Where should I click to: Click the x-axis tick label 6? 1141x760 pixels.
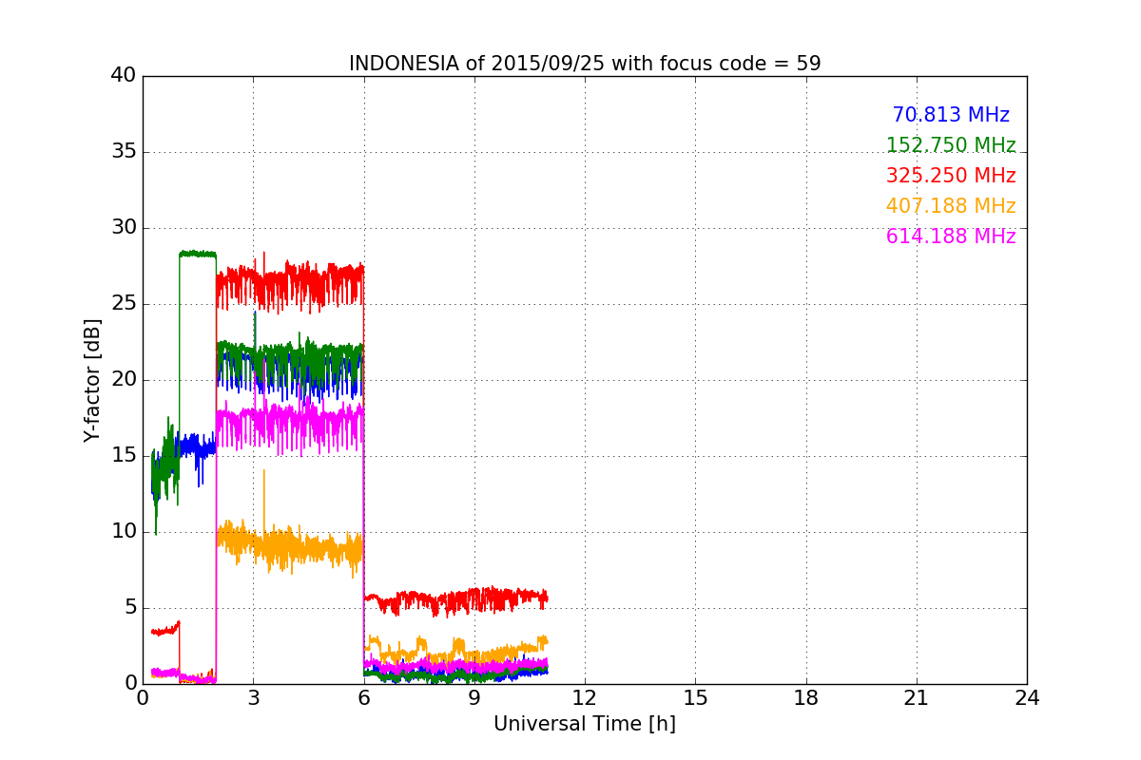click(x=364, y=697)
